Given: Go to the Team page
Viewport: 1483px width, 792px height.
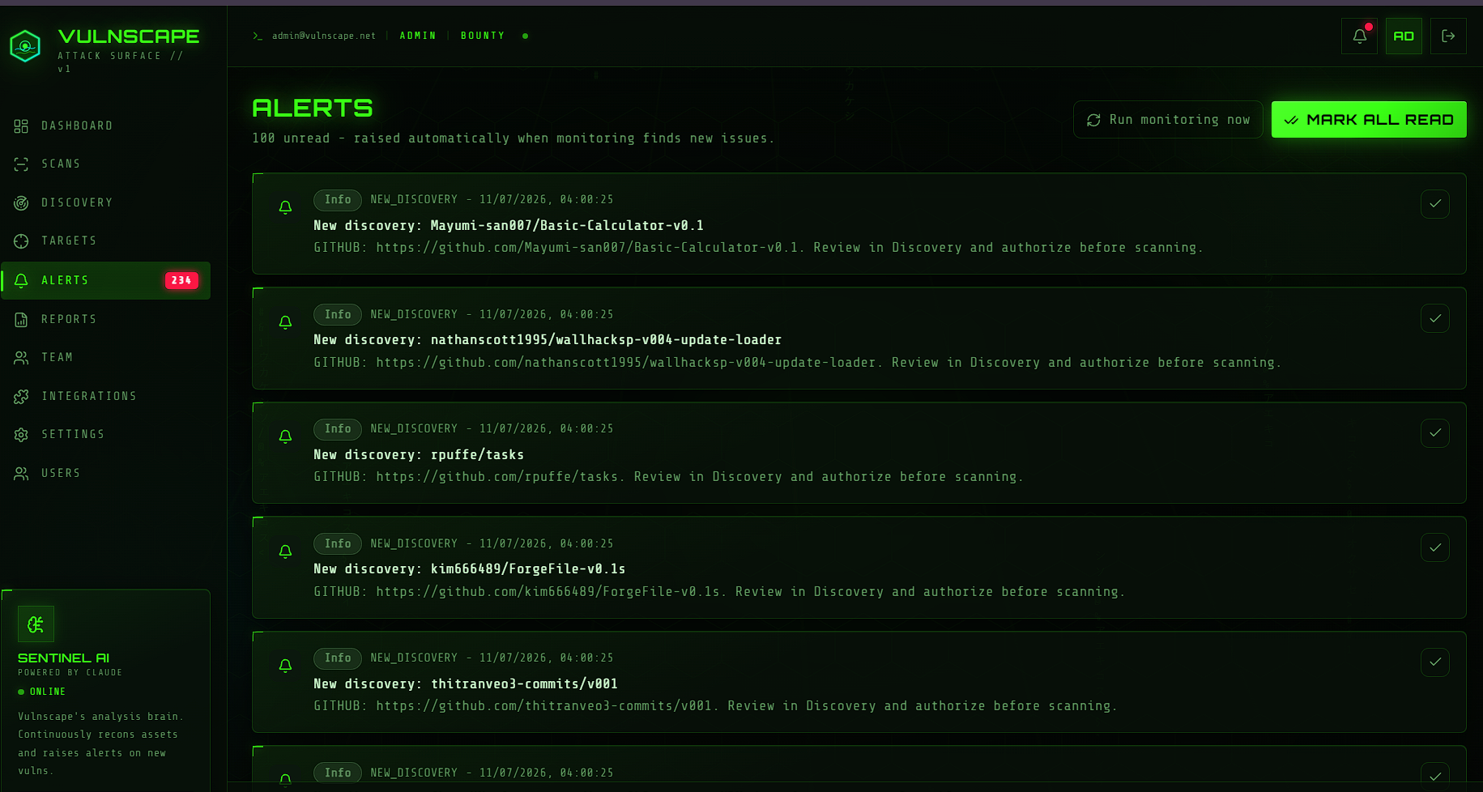Looking at the screenshot, I should click(106, 357).
